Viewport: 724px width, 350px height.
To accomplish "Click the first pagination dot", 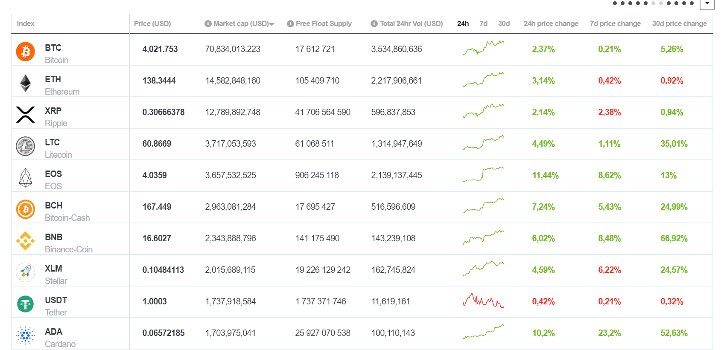I will click(x=615, y=3).
